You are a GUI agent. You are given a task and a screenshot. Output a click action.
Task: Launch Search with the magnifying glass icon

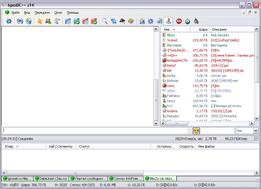(x=105, y=21)
